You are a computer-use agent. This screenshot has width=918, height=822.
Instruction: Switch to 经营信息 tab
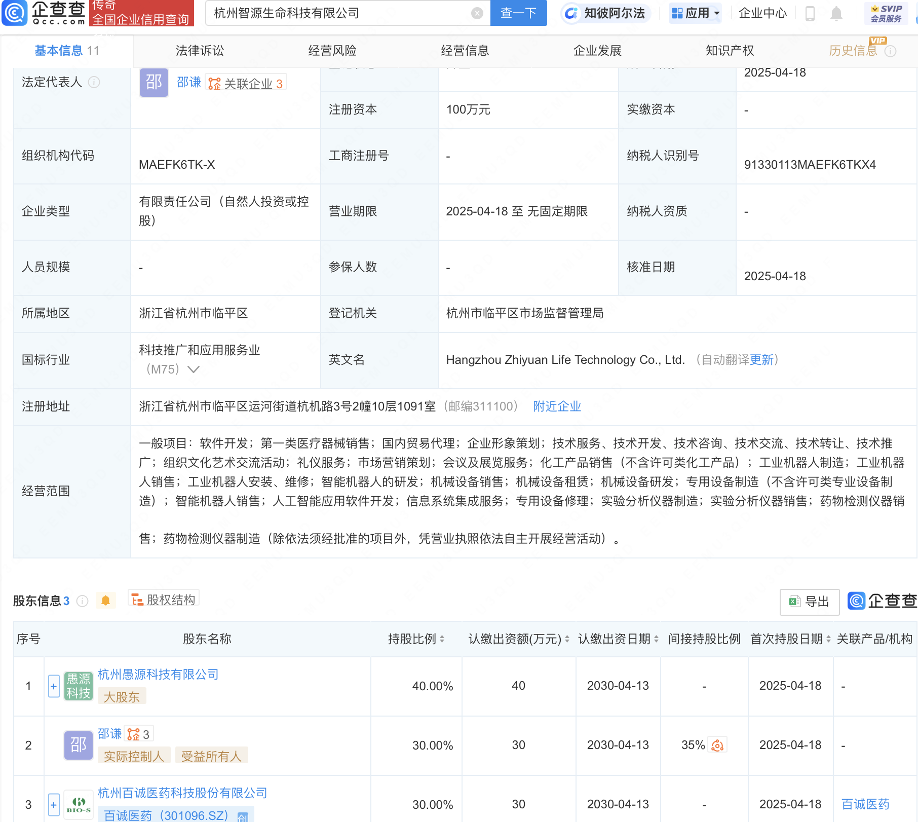tap(465, 51)
